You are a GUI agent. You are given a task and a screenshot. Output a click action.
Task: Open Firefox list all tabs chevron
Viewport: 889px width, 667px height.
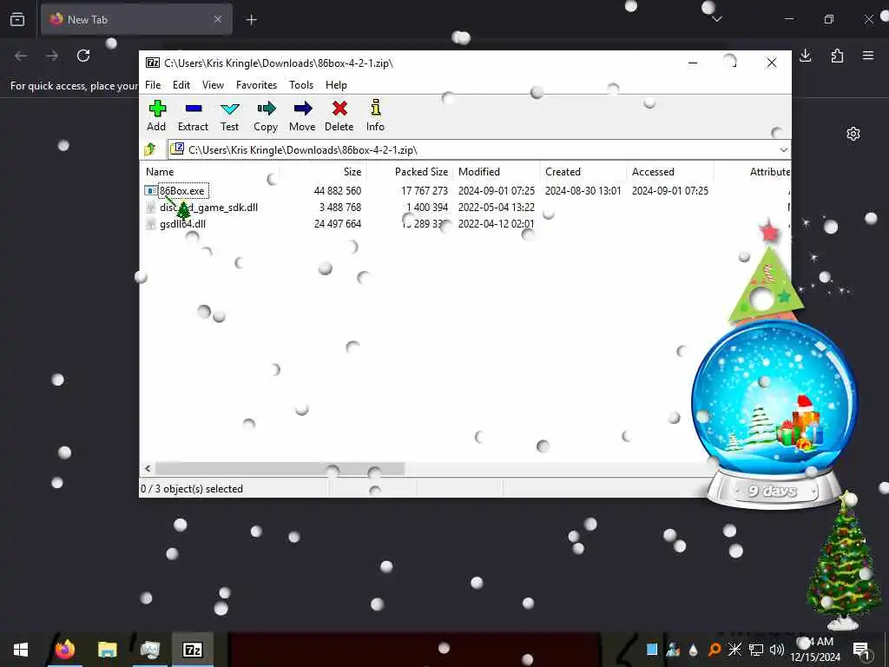(x=717, y=19)
